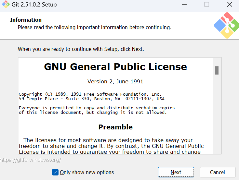This screenshot has height=180, width=239.
Task: Click the scrollbar track below the thumb
Action: click(x=217, y=114)
